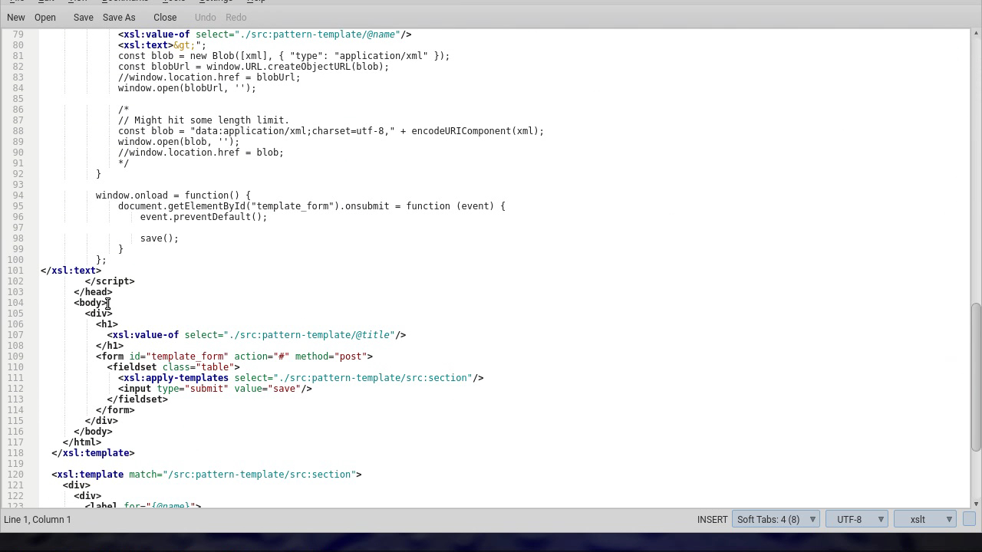
Task: Click the closing '</fieldset>' tag
Action: point(137,399)
